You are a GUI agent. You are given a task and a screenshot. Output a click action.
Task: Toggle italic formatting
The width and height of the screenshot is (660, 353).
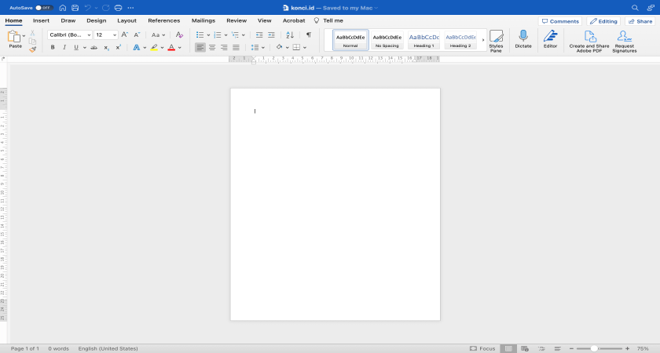[64, 47]
